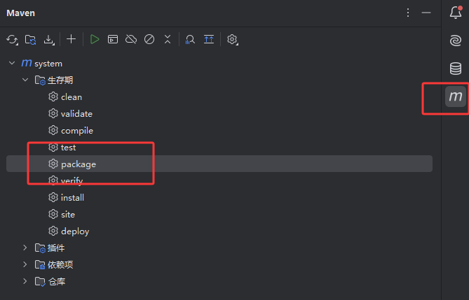
Task: Collapse the system project node
Action: pyautogui.click(x=12, y=63)
